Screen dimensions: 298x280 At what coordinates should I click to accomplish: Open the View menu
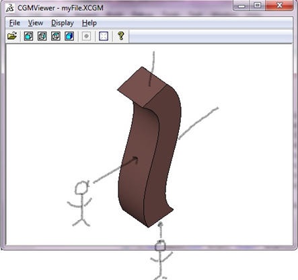36,23
